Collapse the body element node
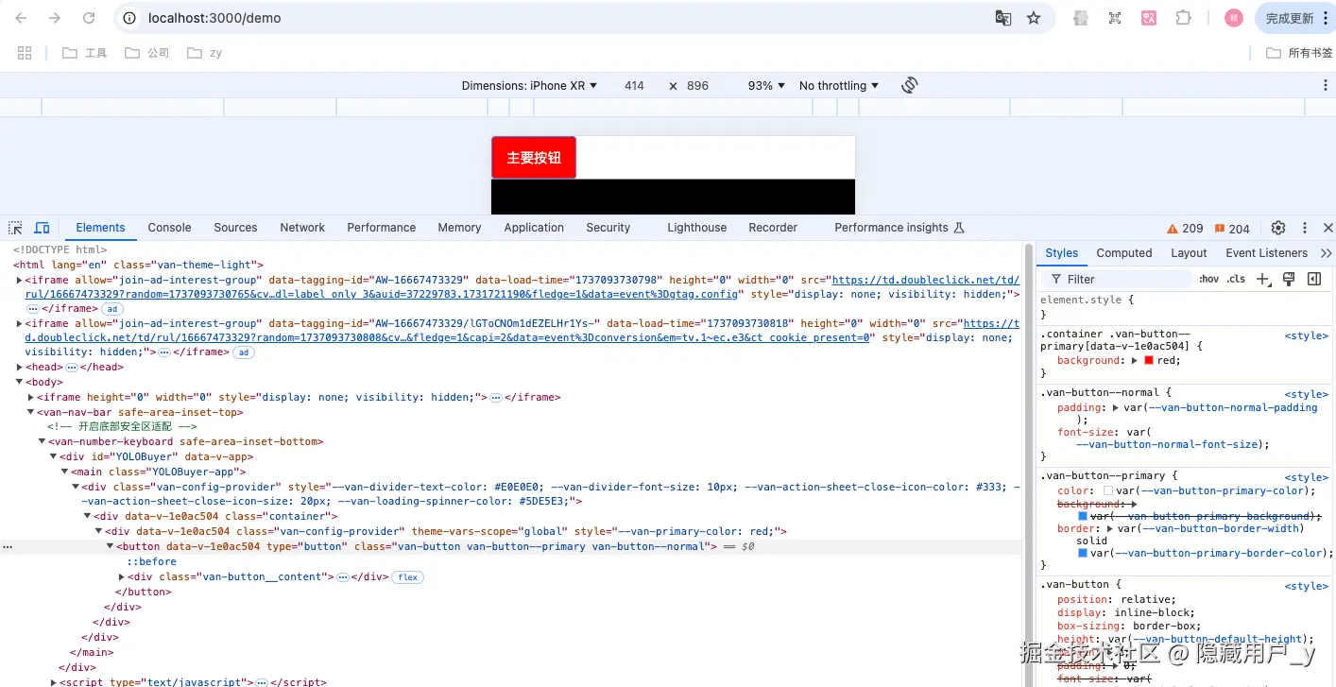 point(20,383)
